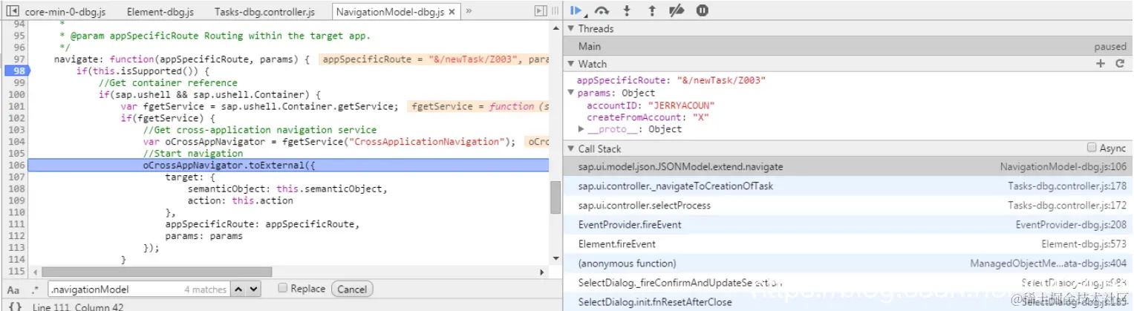Enable the Async call stack checkbox
The image size is (1134, 311).
tap(1092, 148)
